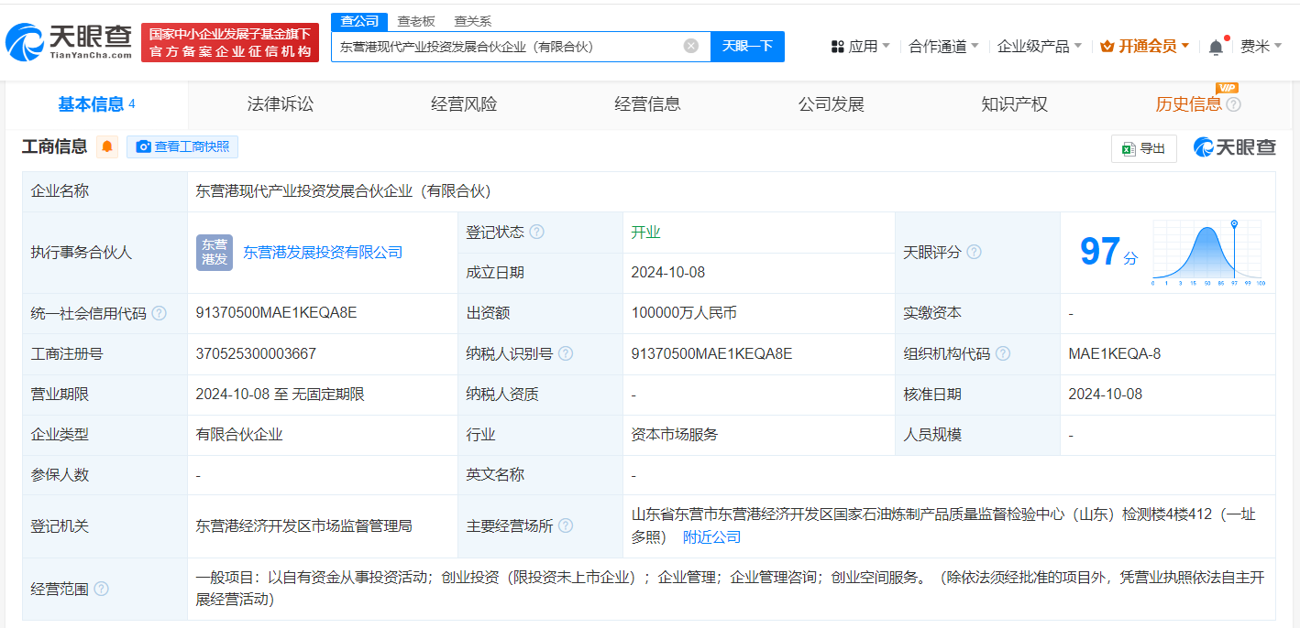The image size is (1300, 628).
Task: Click the 应用 apps grid icon
Action: (x=838, y=45)
